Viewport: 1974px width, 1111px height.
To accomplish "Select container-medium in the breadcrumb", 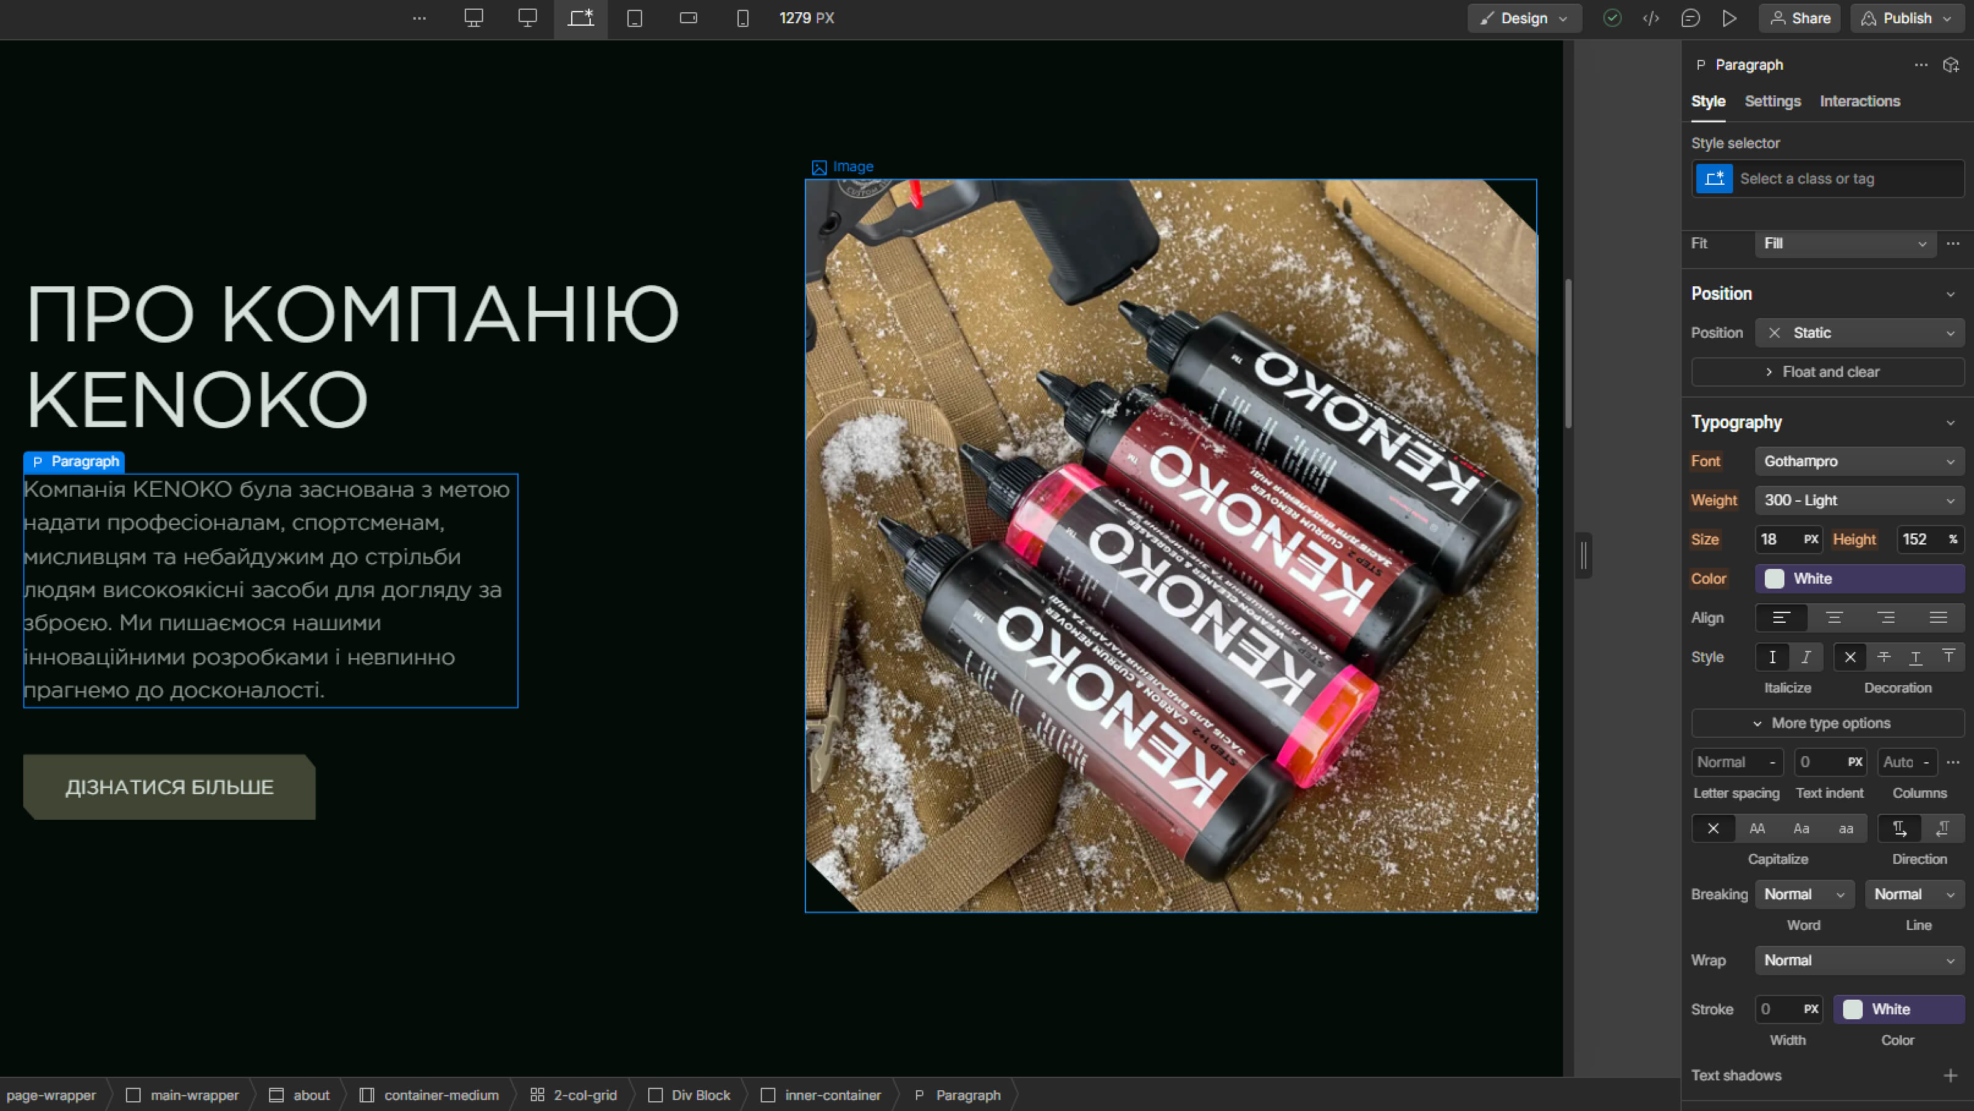I will pos(430,1096).
